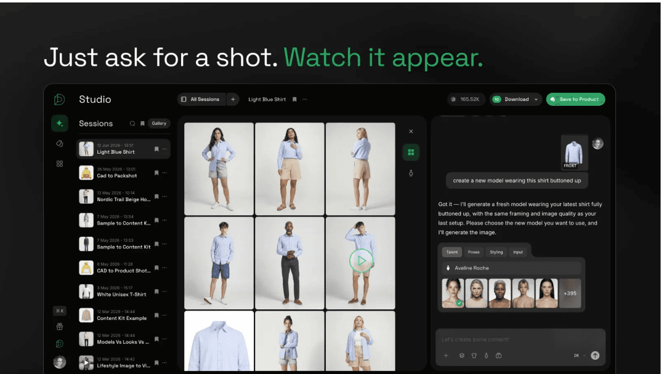Open the Cad to Packshot session
The height and width of the screenshot is (374, 661).
[123, 173]
